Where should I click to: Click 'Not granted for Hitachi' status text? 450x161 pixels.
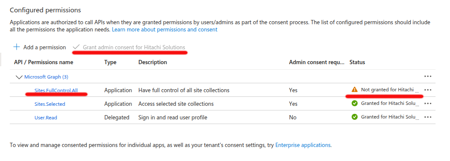pos(390,90)
